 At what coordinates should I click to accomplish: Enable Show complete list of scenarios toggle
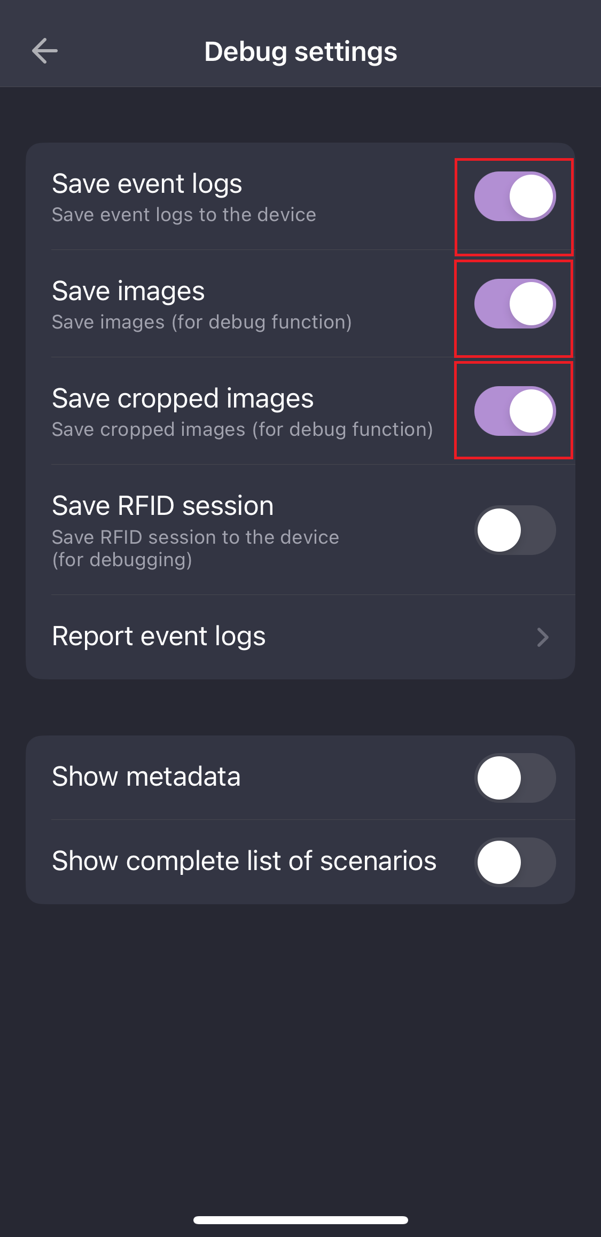point(515,862)
